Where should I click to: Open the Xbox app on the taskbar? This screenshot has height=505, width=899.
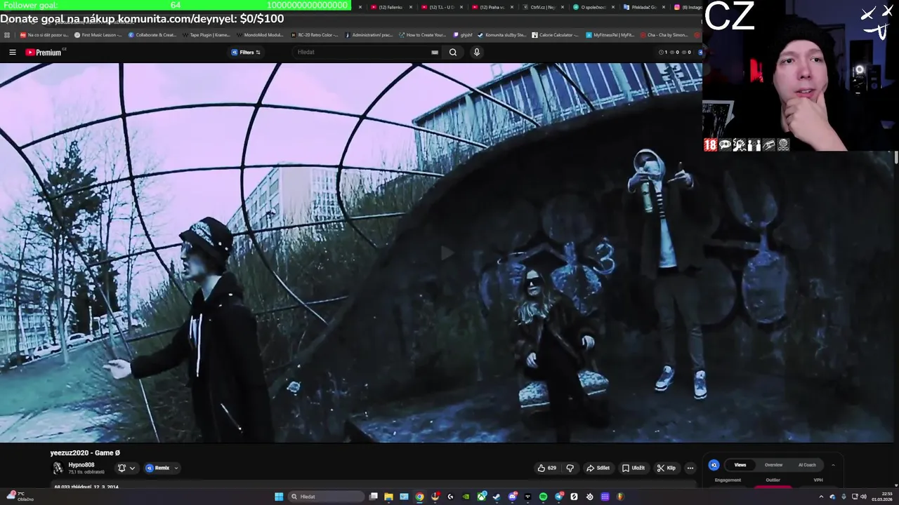tap(481, 497)
